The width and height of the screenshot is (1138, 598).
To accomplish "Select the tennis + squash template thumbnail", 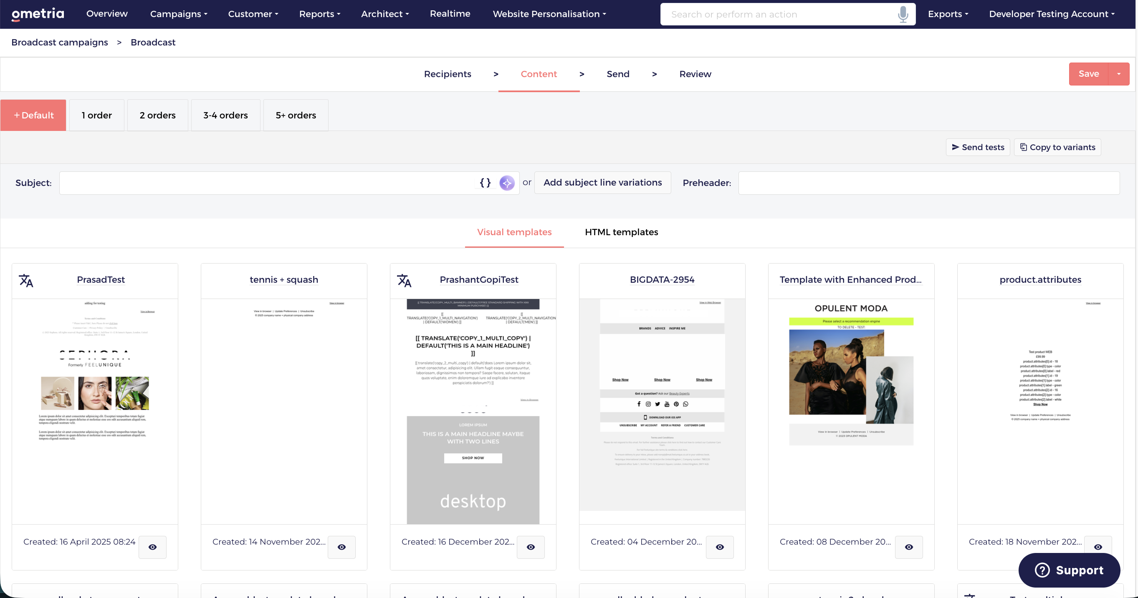I will click(x=284, y=411).
